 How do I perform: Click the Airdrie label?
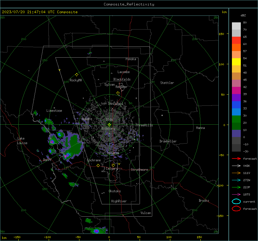tap(113, 153)
